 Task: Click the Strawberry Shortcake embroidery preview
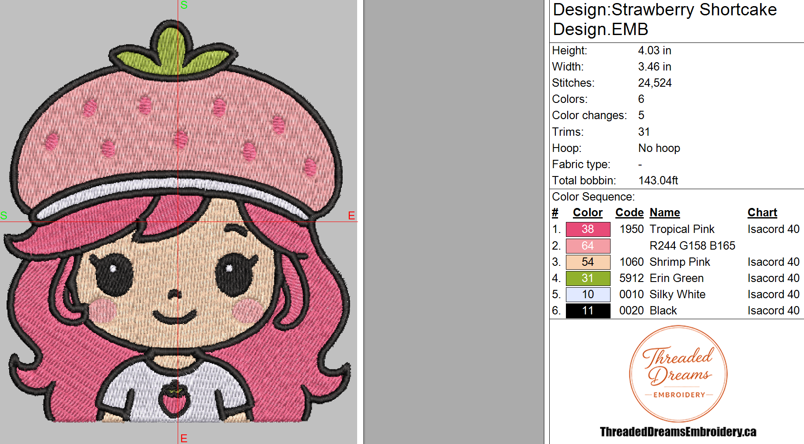point(178,221)
